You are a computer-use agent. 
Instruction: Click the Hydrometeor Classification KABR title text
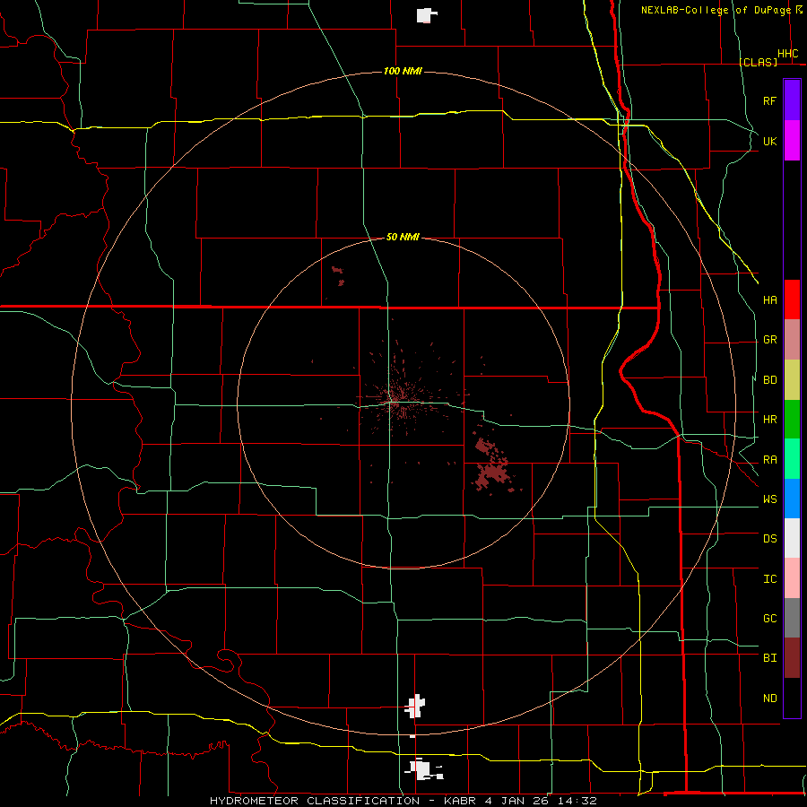(403, 801)
